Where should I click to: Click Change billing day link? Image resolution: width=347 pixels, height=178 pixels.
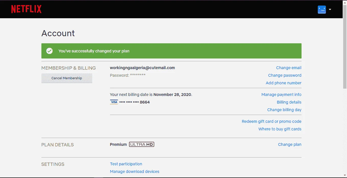284,110
